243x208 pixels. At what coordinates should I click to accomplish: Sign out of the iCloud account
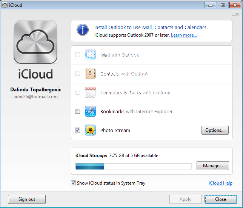pos(27,199)
